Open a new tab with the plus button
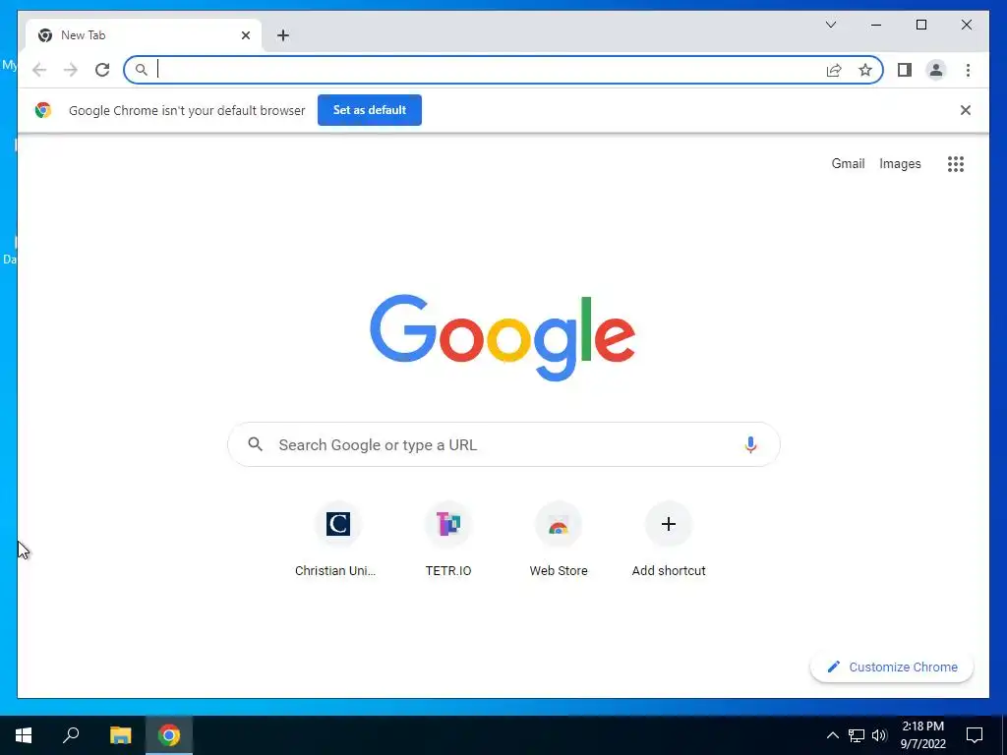Viewport: 1007px width, 755px height. pos(283,35)
